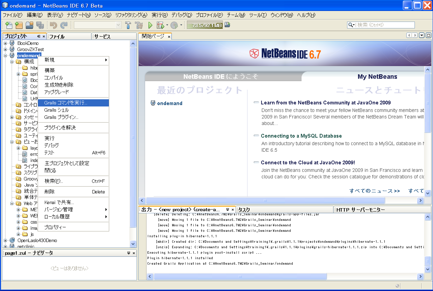Click the Open Project toolbar icon

30,25
